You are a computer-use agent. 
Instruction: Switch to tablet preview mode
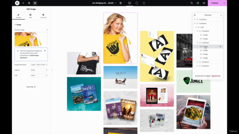pos(137,3)
